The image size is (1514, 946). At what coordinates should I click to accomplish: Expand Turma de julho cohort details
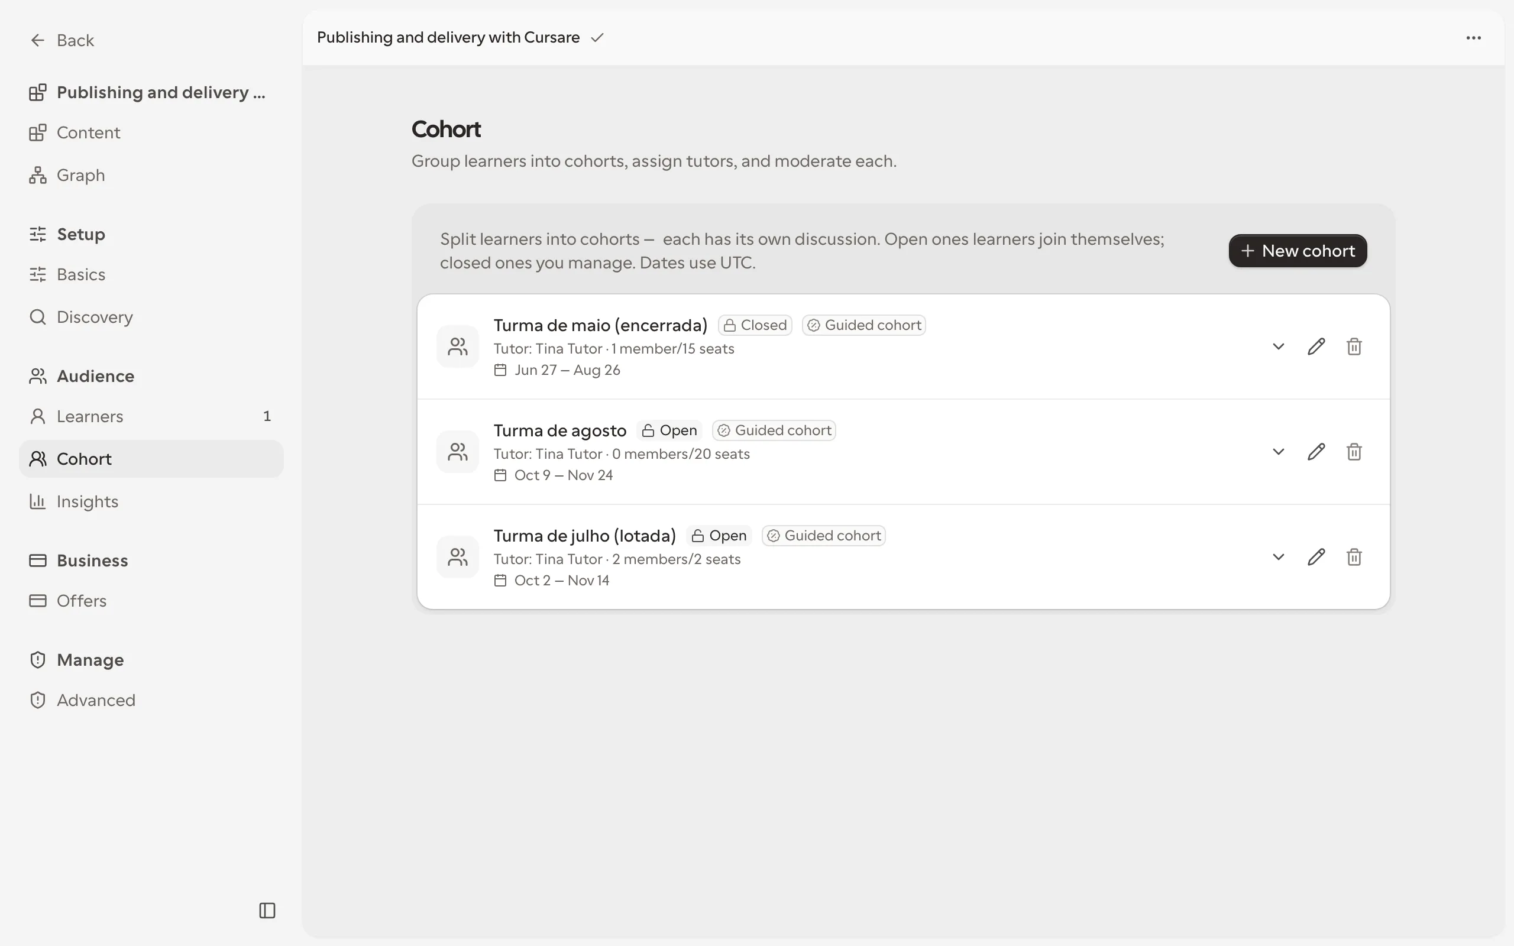pyautogui.click(x=1278, y=557)
